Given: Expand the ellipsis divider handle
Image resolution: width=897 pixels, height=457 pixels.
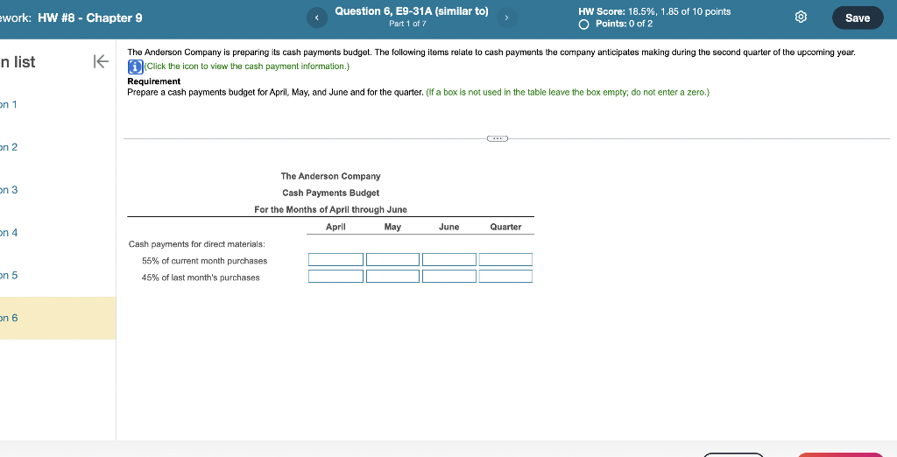Looking at the screenshot, I should [498, 138].
